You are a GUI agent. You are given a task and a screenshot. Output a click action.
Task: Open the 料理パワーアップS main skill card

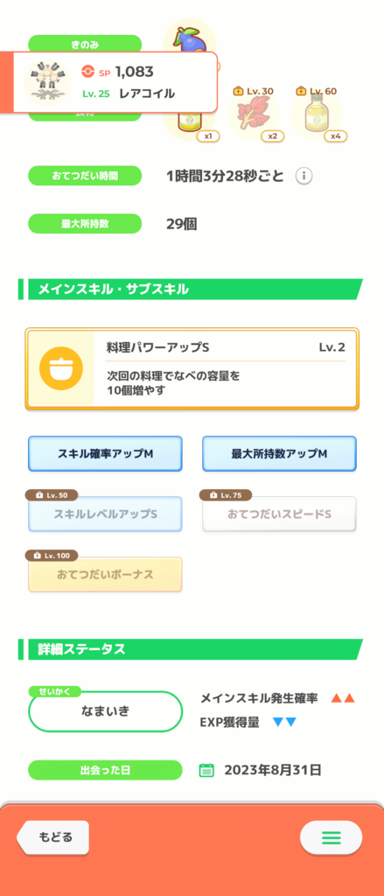(x=192, y=368)
